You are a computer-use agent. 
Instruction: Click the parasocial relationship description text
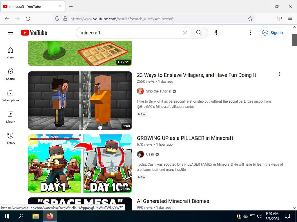204,104
